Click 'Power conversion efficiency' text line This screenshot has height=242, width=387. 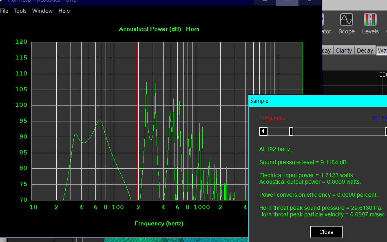click(x=318, y=195)
